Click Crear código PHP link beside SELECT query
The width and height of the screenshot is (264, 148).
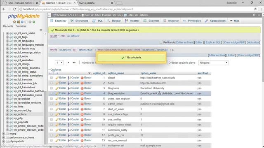(x=234, y=42)
